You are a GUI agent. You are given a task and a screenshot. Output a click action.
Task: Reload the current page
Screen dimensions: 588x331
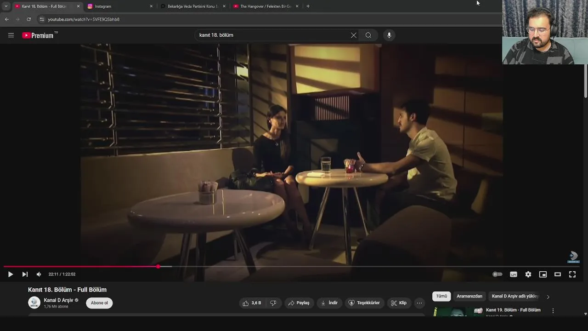click(x=28, y=19)
